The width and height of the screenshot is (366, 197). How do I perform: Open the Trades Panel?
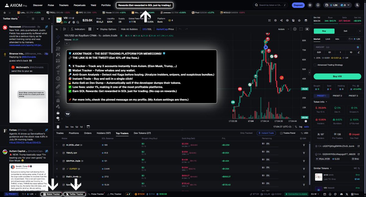click(288, 133)
